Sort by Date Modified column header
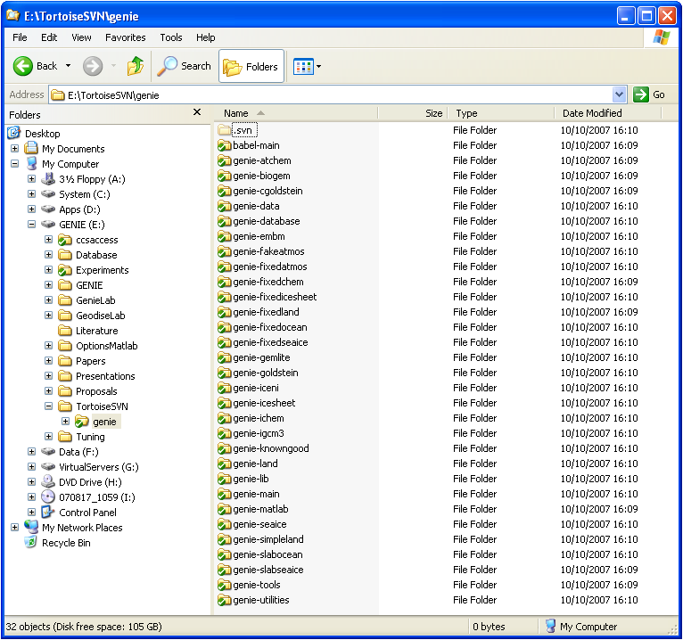The height and width of the screenshot is (640, 683). pyautogui.click(x=592, y=113)
